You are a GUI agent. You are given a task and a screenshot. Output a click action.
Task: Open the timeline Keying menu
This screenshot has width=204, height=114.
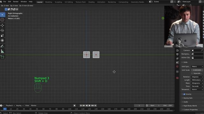pyautogui.click(x=20, y=105)
